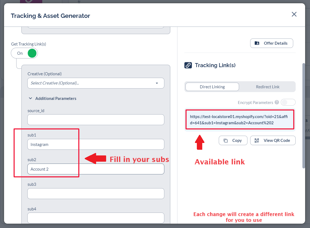Switch to the Direct Linking tab
The width and height of the screenshot is (310, 228).
pyautogui.click(x=212, y=87)
